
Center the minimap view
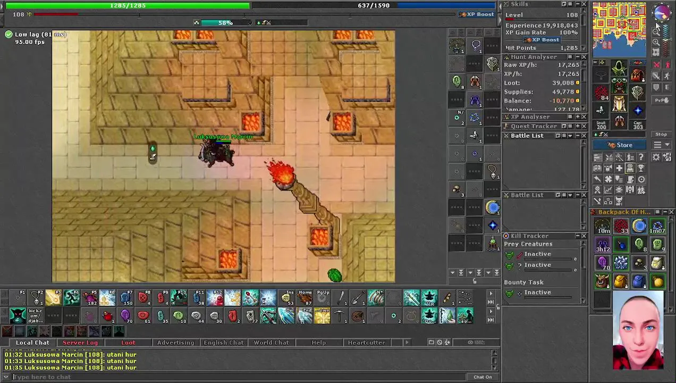(x=656, y=53)
